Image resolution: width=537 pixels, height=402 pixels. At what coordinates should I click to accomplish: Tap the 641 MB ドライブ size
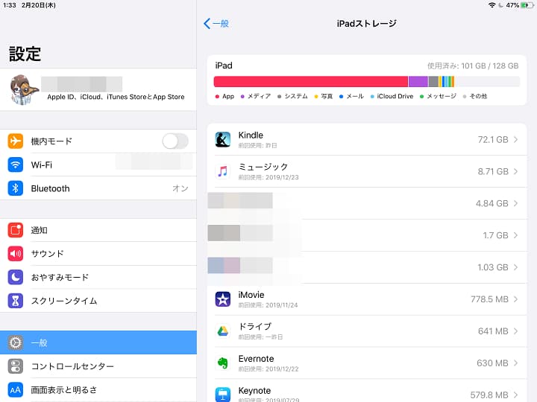coord(493,331)
